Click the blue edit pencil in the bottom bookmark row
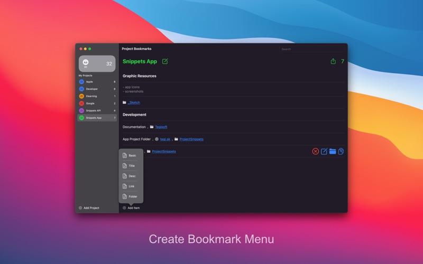Viewport: 423px width, 264px height. [324, 152]
